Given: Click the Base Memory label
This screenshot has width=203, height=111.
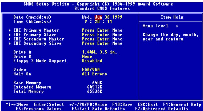Looking at the screenshot, I should coord(27,83).
